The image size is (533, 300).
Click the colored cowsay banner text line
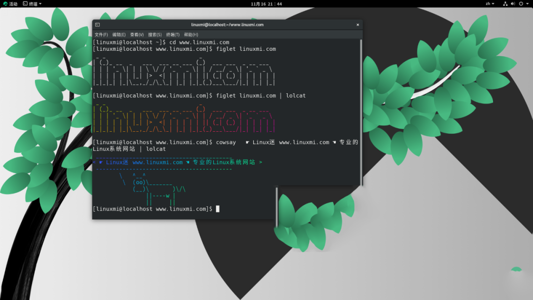point(178,162)
